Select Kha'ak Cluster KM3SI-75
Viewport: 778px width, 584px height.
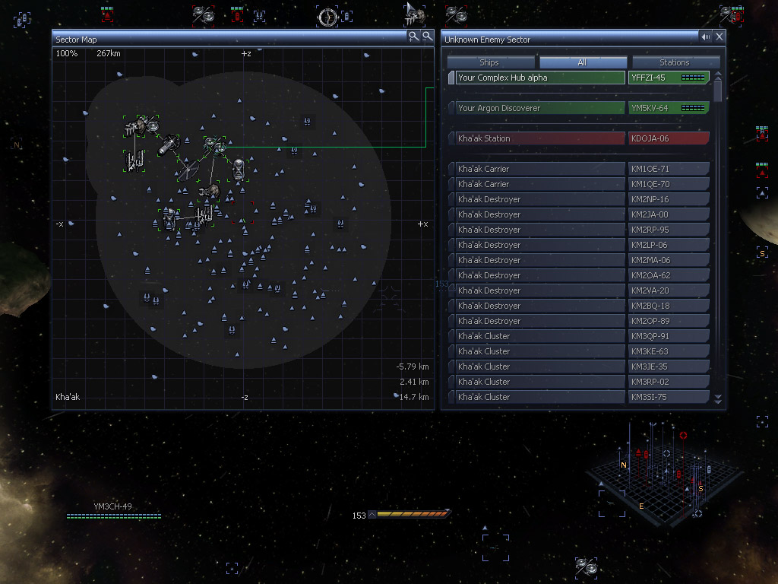pyautogui.click(x=578, y=397)
